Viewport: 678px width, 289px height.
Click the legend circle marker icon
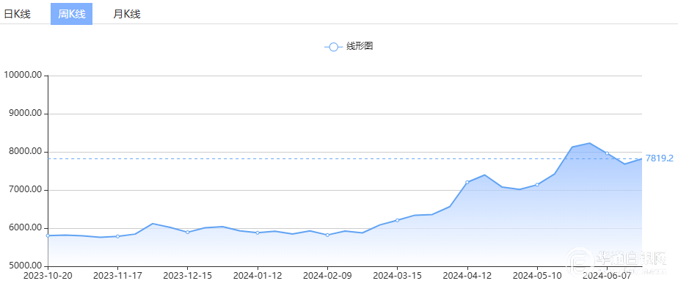pos(333,47)
